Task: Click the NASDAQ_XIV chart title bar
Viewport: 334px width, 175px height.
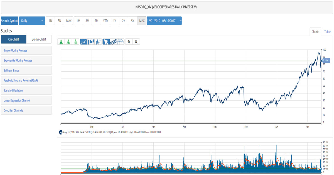Action: coord(167,7)
